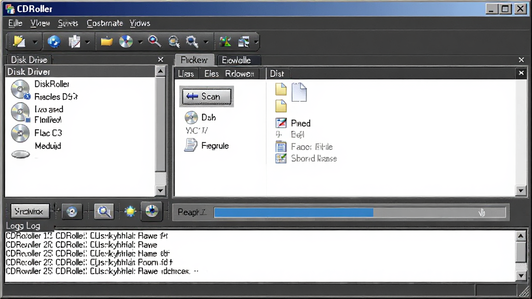Click the third magnifier toolbar icon
This screenshot has width=532, height=299.
point(192,42)
